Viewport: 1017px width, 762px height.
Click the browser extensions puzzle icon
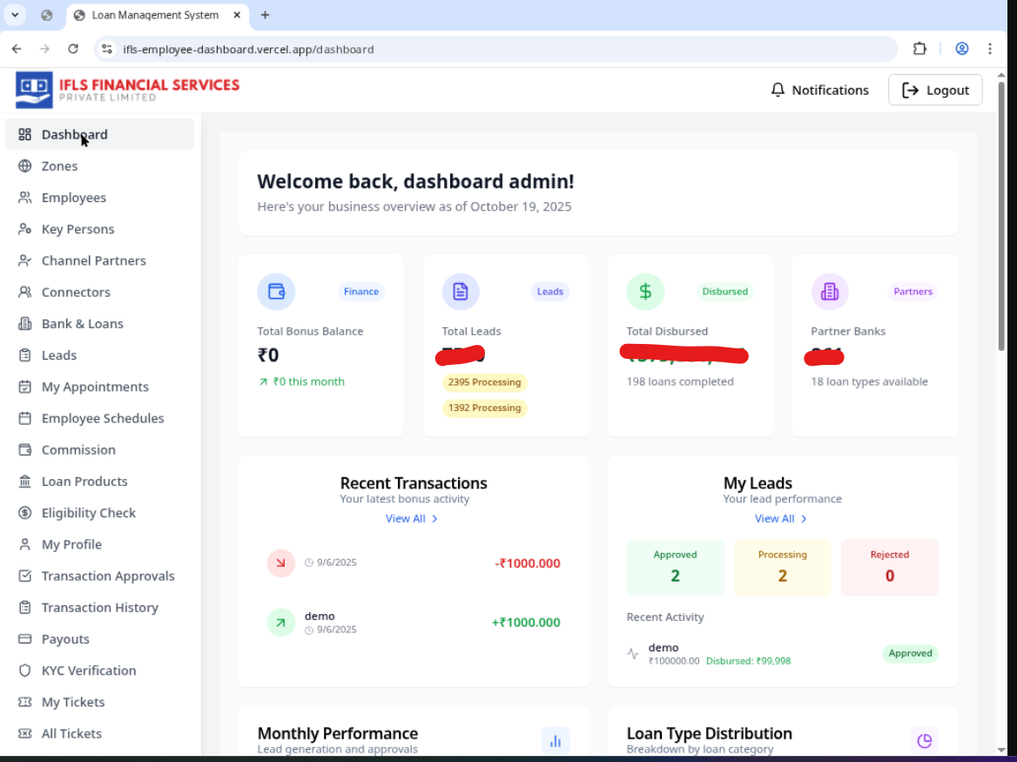click(x=919, y=49)
